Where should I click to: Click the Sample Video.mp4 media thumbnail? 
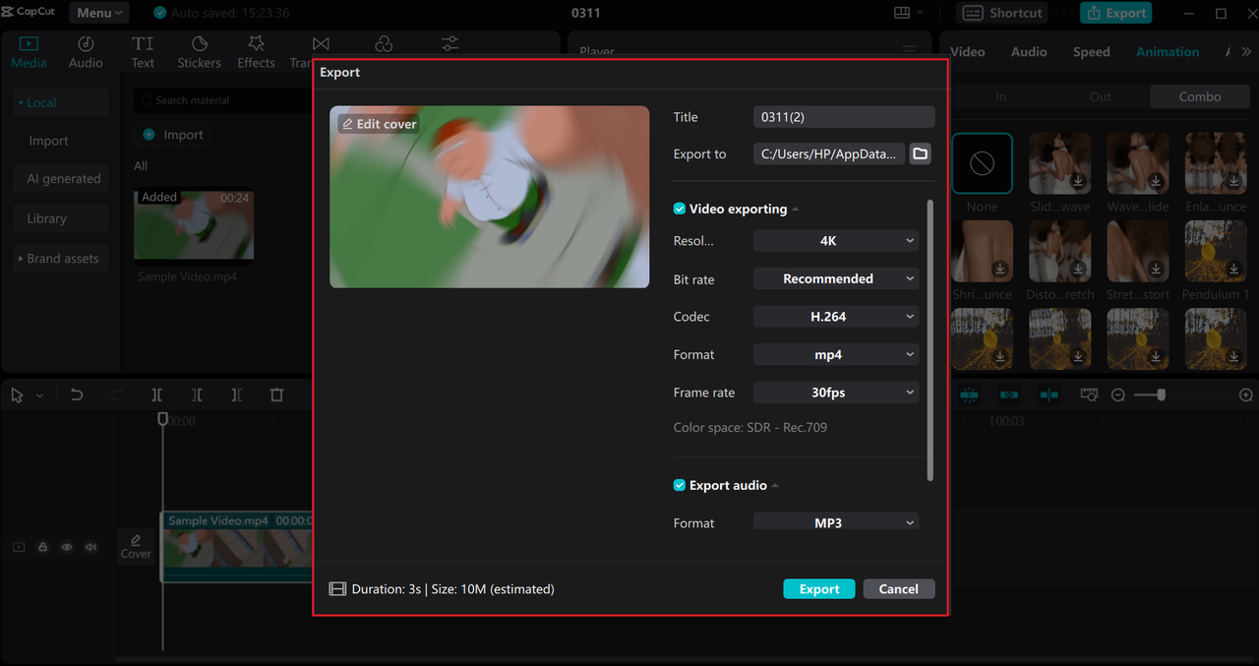click(x=194, y=225)
